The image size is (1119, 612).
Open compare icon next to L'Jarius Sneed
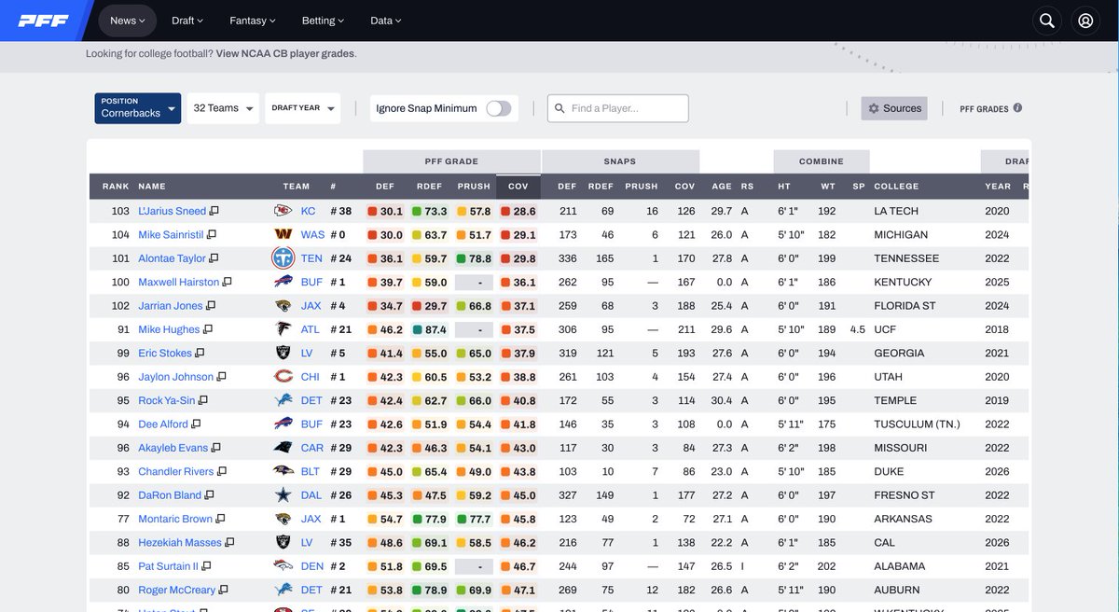[214, 212]
